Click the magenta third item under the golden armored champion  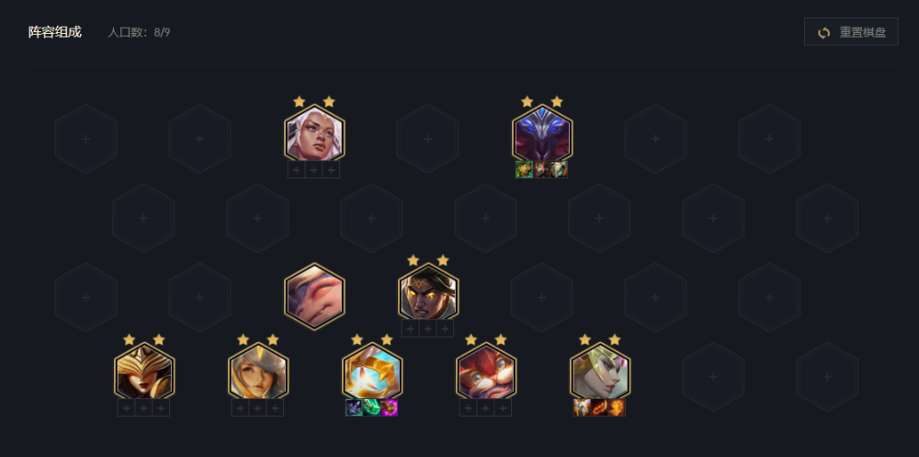click(x=389, y=407)
